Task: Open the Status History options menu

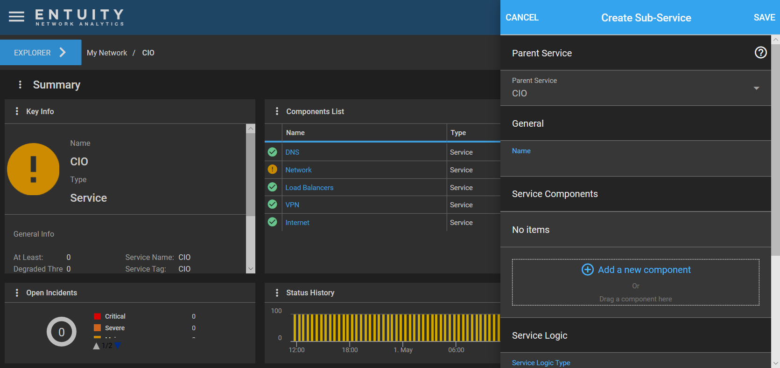Action: tap(277, 293)
